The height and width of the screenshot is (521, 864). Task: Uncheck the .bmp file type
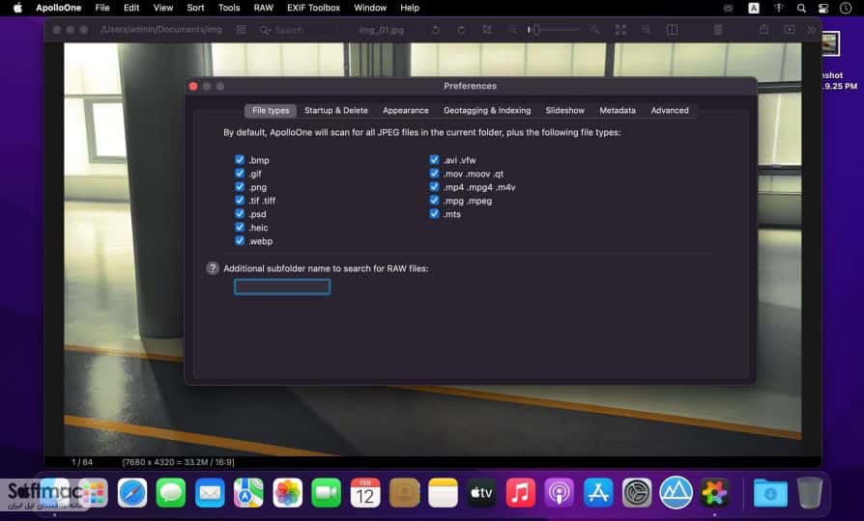point(239,159)
